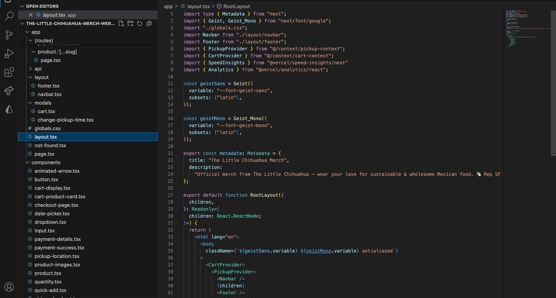Open the Live Share arrow icon view
This screenshot has width=556, height=298.
(x=9, y=91)
